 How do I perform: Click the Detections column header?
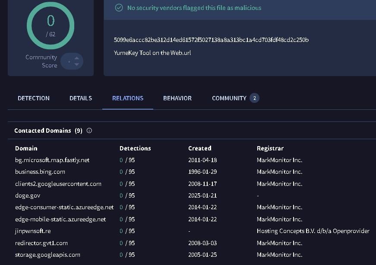tap(135, 148)
